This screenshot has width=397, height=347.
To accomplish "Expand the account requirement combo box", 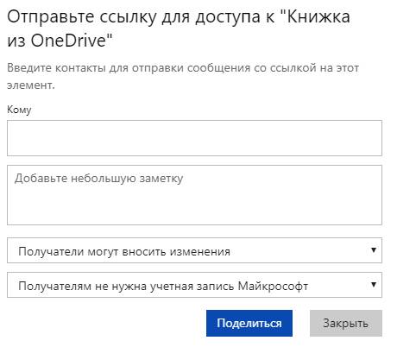I will (x=194, y=285).
